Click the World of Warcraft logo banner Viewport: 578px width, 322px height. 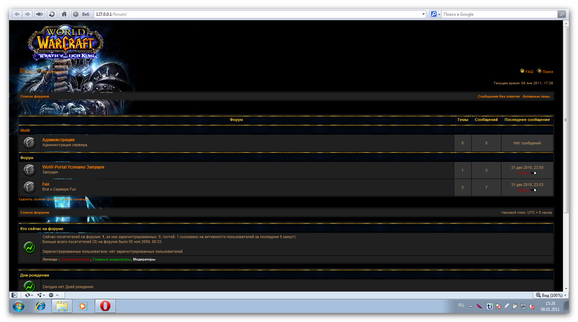(66, 43)
